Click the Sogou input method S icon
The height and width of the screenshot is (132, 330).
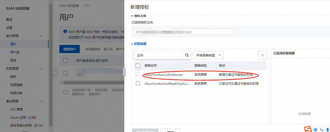click(308, 129)
